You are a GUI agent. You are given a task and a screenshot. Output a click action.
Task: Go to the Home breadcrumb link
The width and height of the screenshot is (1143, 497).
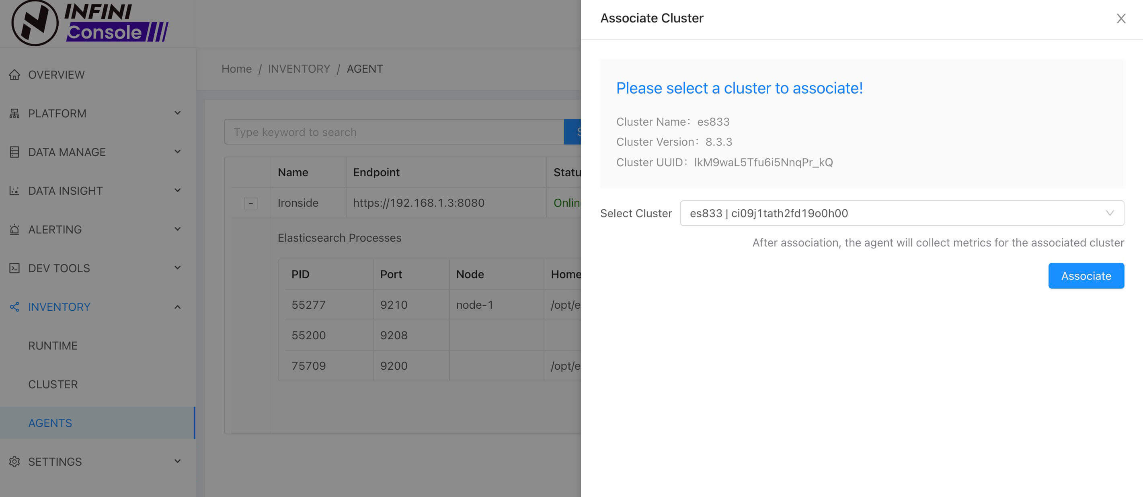[236, 69]
